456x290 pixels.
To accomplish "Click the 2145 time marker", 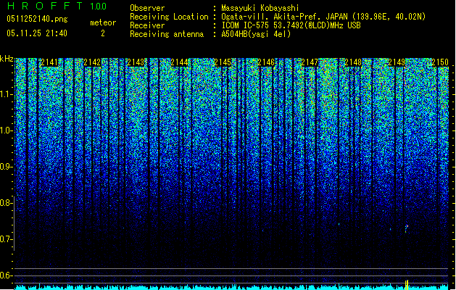I will pos(223,62).
